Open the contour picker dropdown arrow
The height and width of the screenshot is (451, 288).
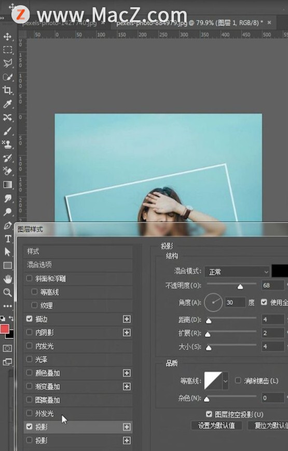click(x=225, y=381)
